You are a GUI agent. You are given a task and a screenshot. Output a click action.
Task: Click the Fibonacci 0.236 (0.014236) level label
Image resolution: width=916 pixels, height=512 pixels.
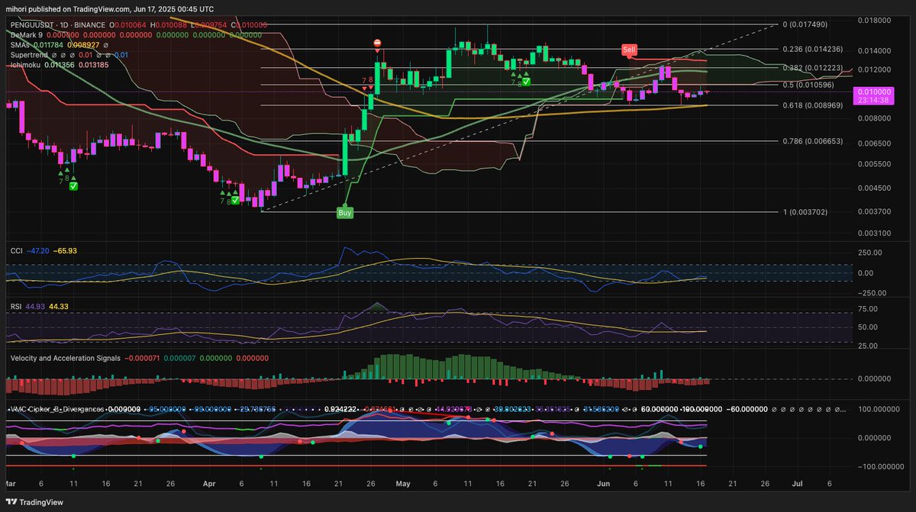coord(813,48)
